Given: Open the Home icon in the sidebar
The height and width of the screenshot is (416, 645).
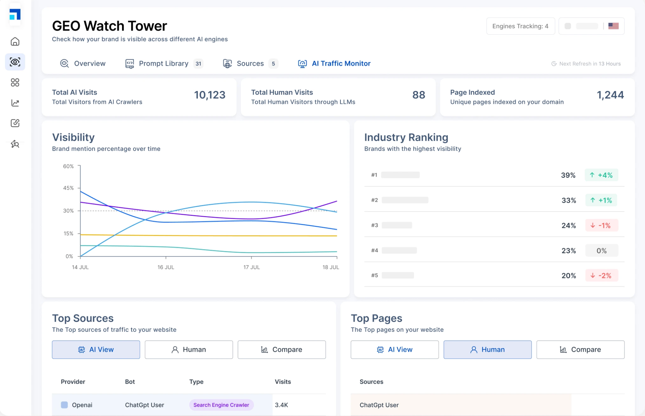Looking at the screenshot, I should [x=15, y=41].
